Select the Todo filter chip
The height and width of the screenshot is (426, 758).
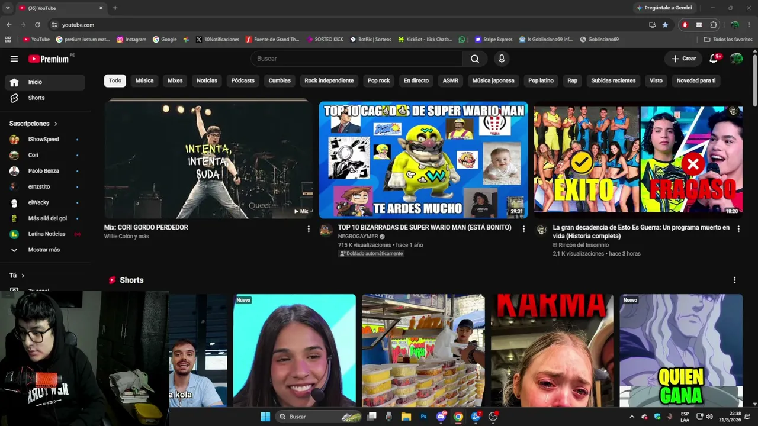click(115, 80)
